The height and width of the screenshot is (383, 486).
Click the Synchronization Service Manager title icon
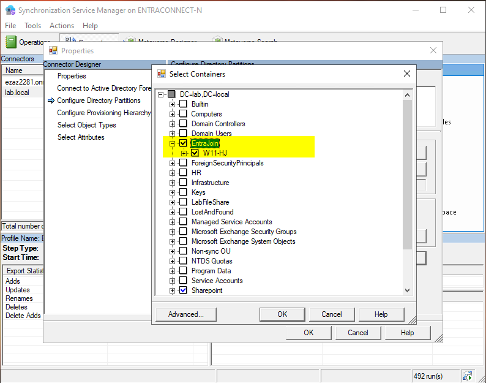pos(10,10)
